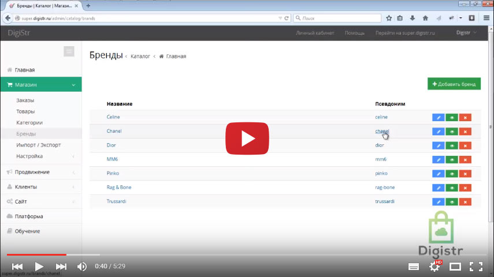The width and height of the screenshot is (494, 277).
Task: Open Категории in the sidebar
Action: point(29,122)
